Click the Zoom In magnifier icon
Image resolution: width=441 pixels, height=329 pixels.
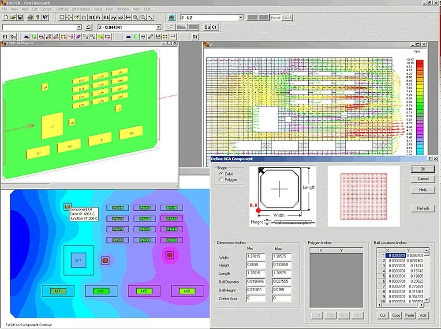point(135,17)
